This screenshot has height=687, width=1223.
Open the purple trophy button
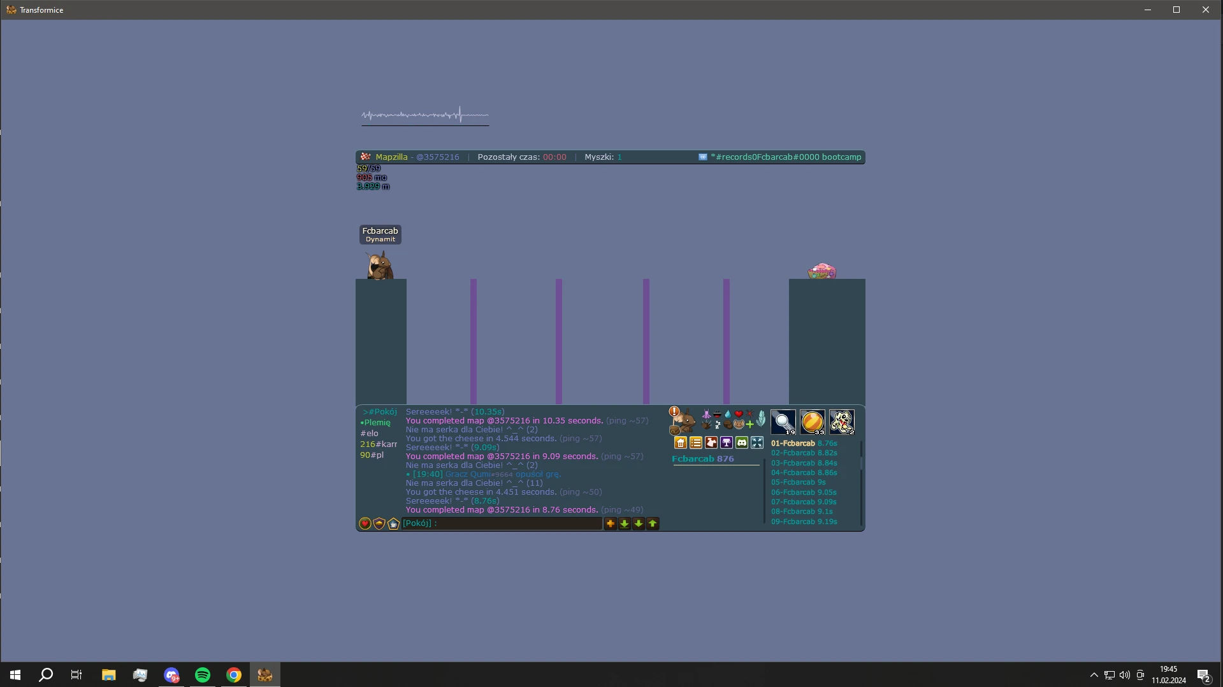click(727, 443)
